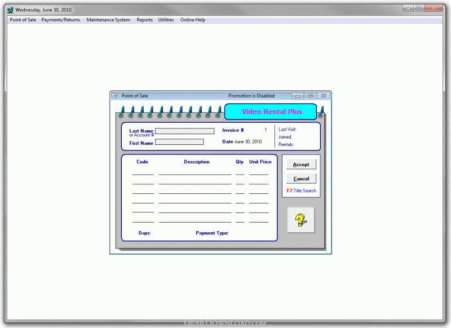451x328 pixels.
Task: Open the Maintenance System menu
Action: pyautogui.click(x=108, y=20)
